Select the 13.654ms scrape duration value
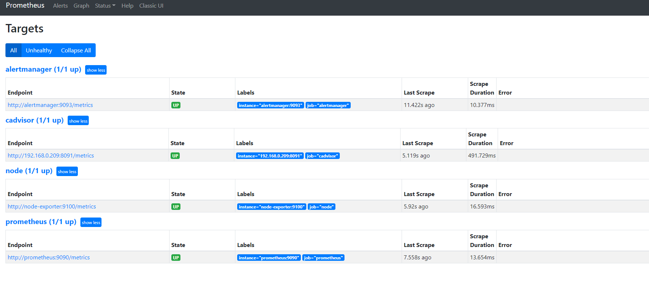The image size is (649, 295). 482,257
